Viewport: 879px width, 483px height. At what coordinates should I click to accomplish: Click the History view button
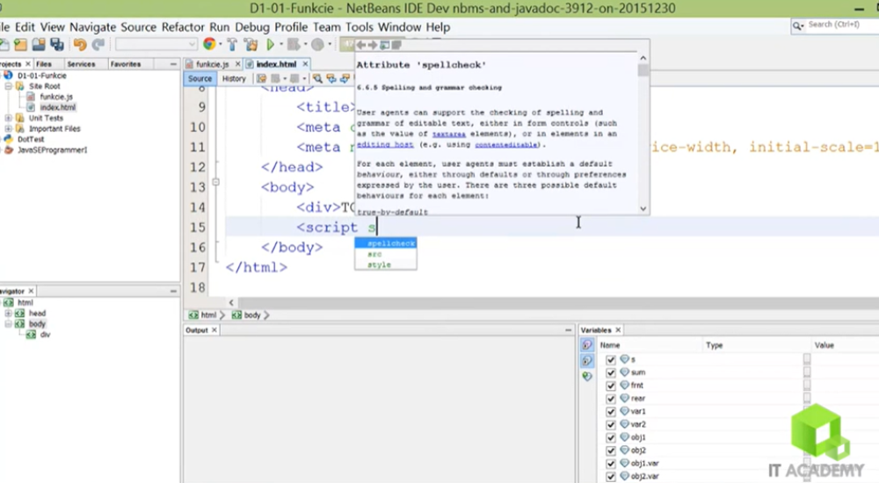pyautogui.click(x=234, y=78)
